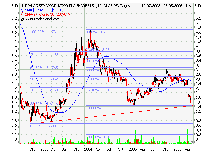Viewport: 213px width, 155px height.
Task: Select the legend entry SMA [Close, 200]:2.5138
Action: pyautogui.click(x=45, y=10)
